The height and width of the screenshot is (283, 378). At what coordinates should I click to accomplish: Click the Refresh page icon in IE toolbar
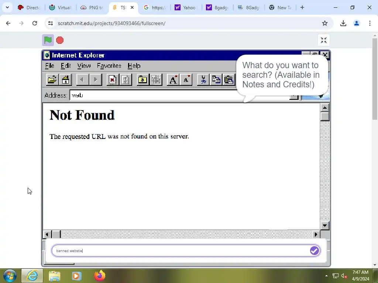(126, 80)
